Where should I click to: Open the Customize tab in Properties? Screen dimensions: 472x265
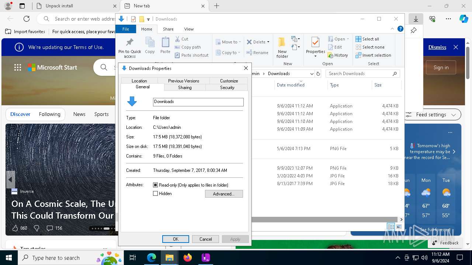click(229, 81)
